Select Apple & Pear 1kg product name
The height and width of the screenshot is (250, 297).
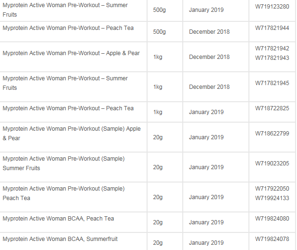[71, 53]
